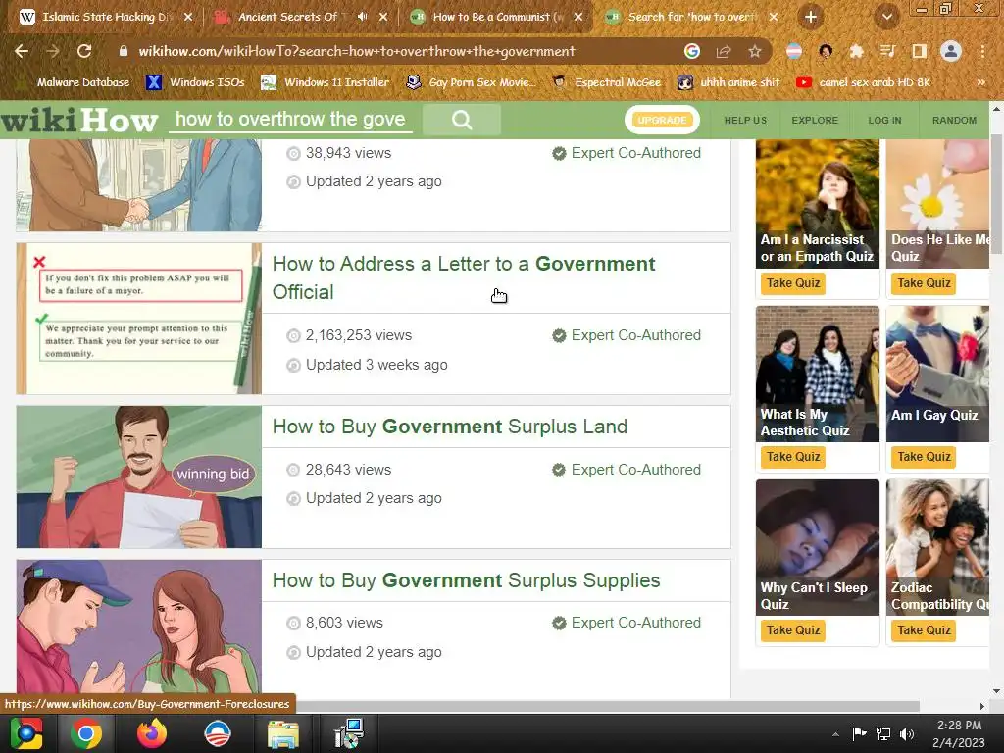This screenshot has height=753, width=1004.
Task: Open How to Address a Letter article
Action: click(x=464, y=277)
